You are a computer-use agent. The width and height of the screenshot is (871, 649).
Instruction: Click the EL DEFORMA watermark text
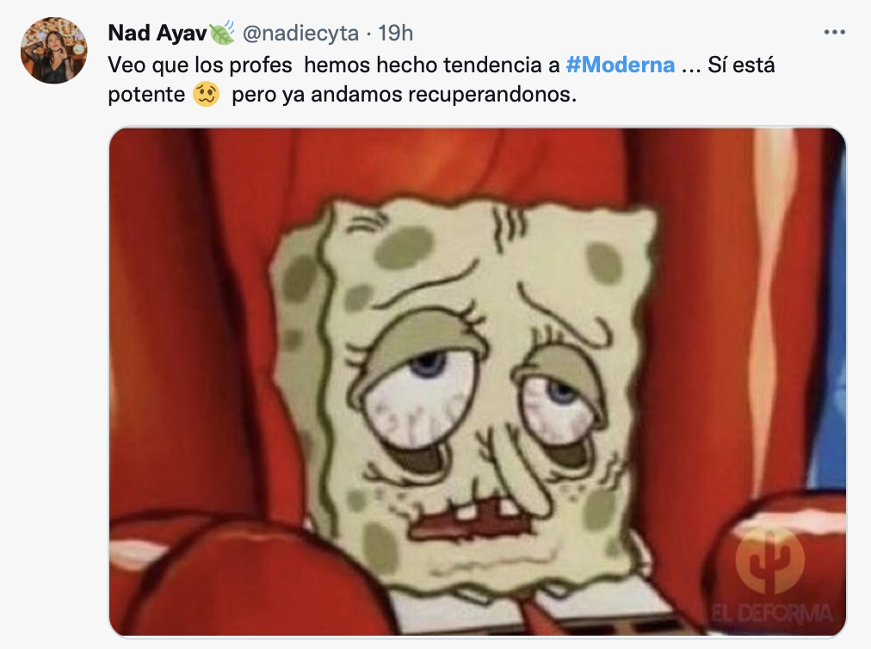point(771,614)
